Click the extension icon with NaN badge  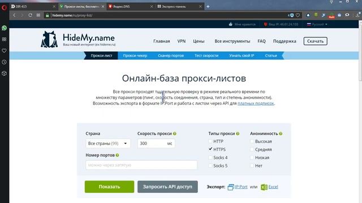(x=331, y=15)
